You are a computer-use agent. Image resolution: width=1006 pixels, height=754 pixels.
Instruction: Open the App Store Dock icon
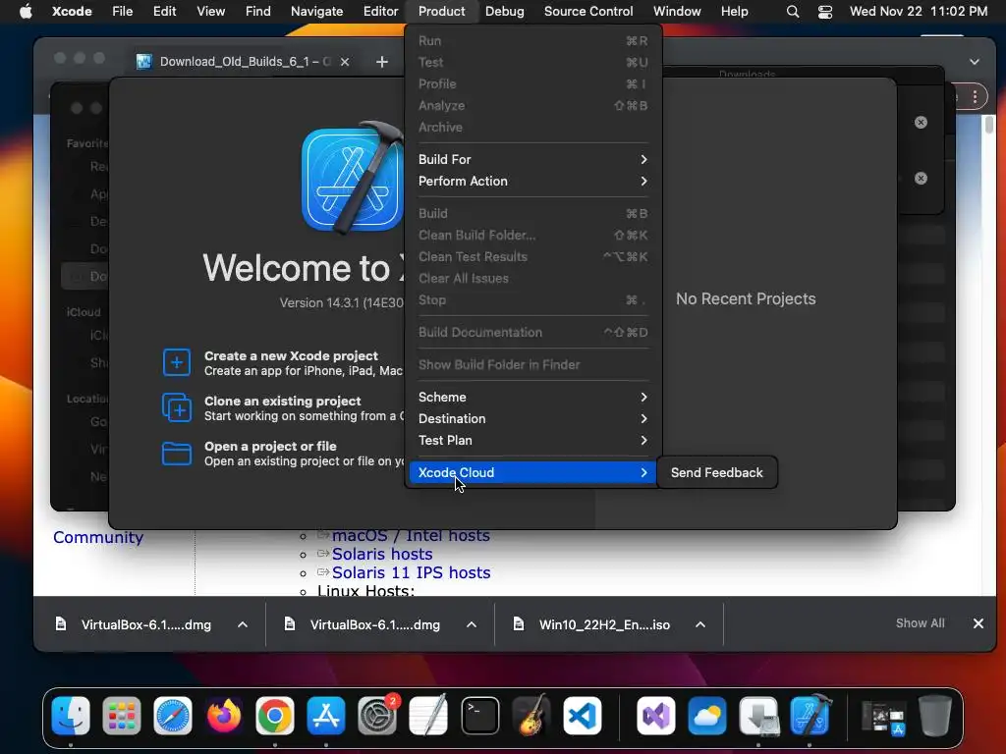pos(326,715)
